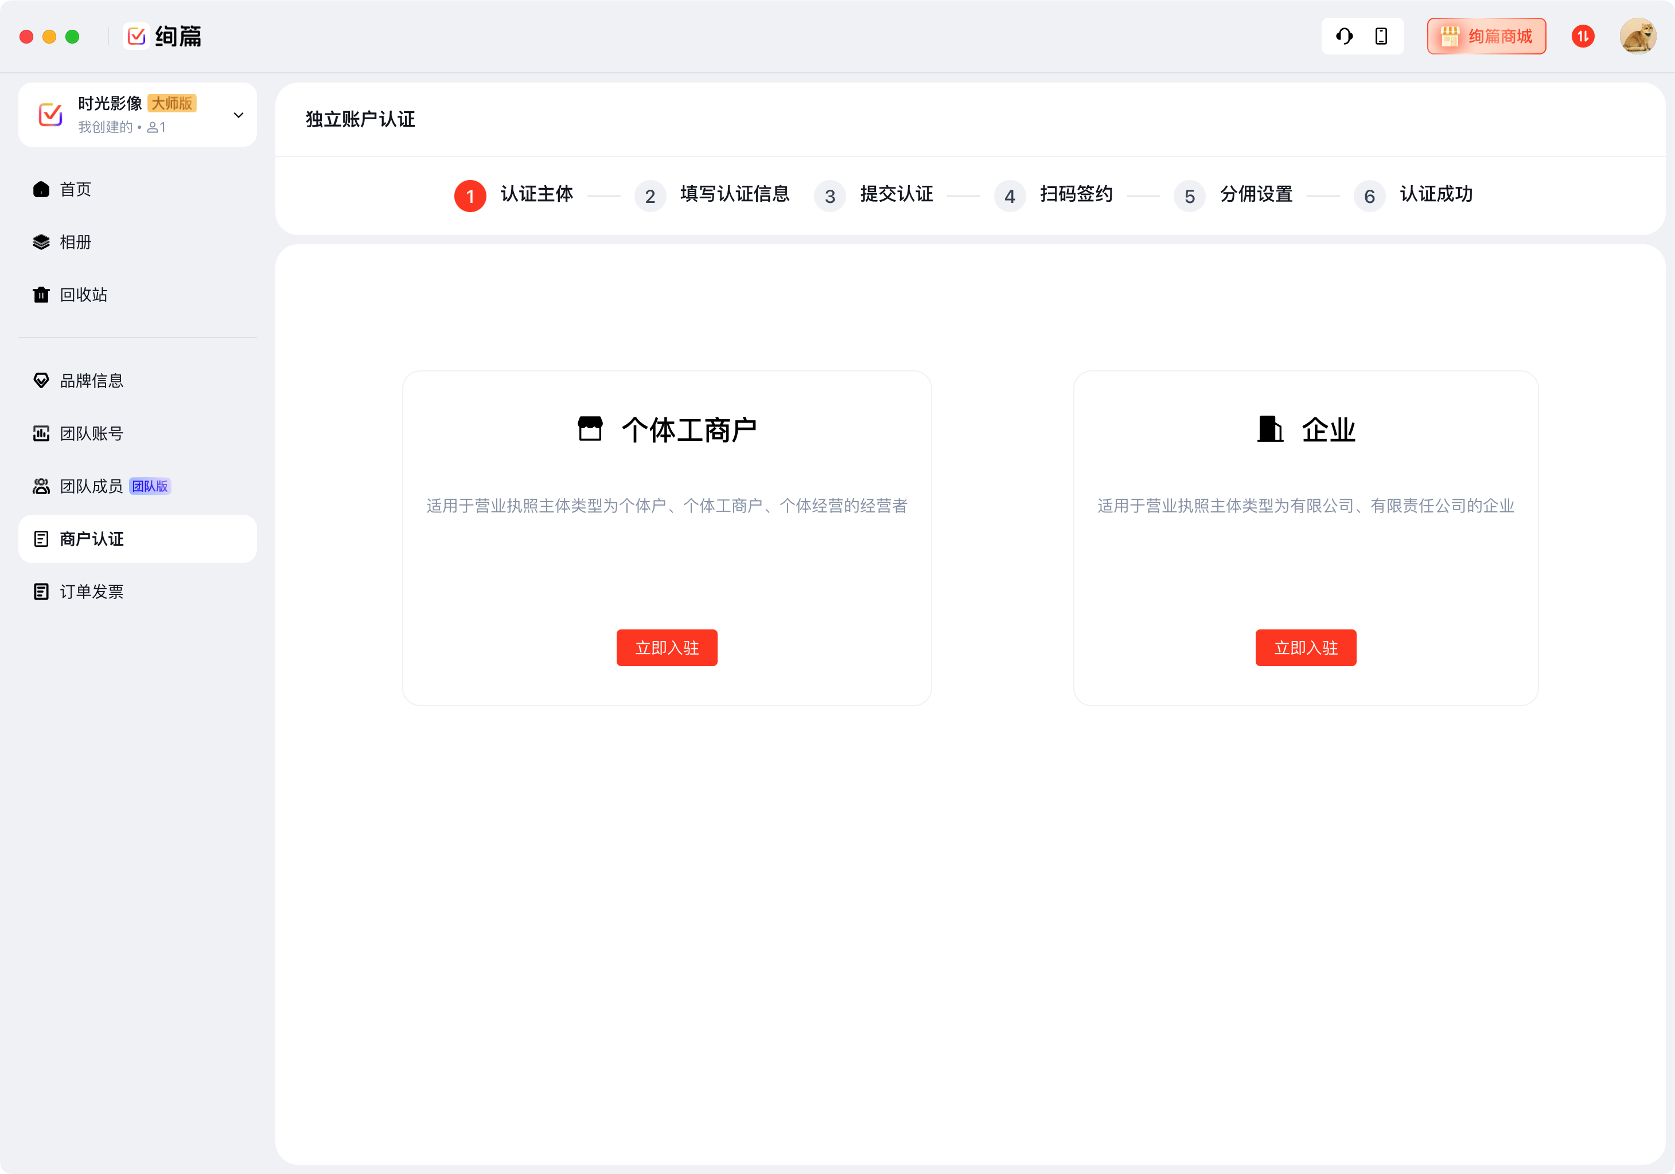Click step 4 扫码签约 in progress bar
Viewport: 1675px width, 1174px height.
coord(1076,195)
